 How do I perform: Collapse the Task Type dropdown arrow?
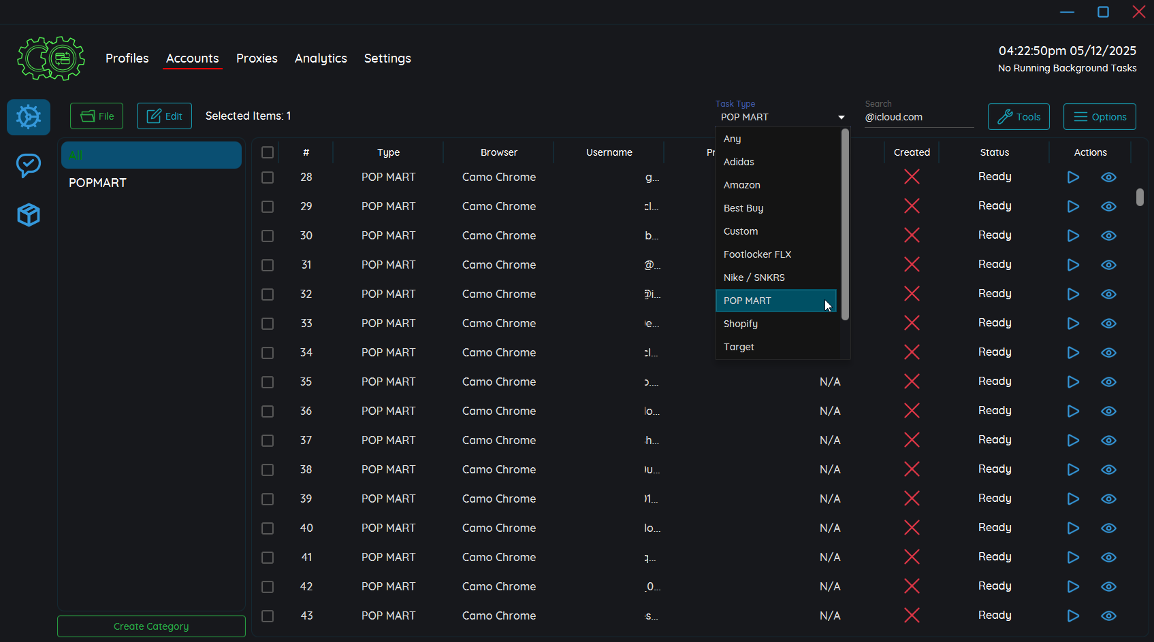[x=842, y=118]
